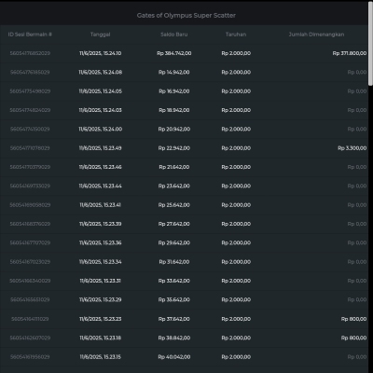This screenshot has width=373, height=373.
Task: Click balance value Rp 29.642,00
Action: 174,243
